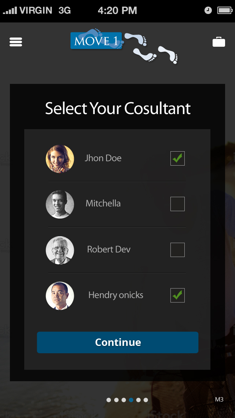Tap the signal strength bars icon
This screenshot has height=418, width=235.
tap(10, 11)
